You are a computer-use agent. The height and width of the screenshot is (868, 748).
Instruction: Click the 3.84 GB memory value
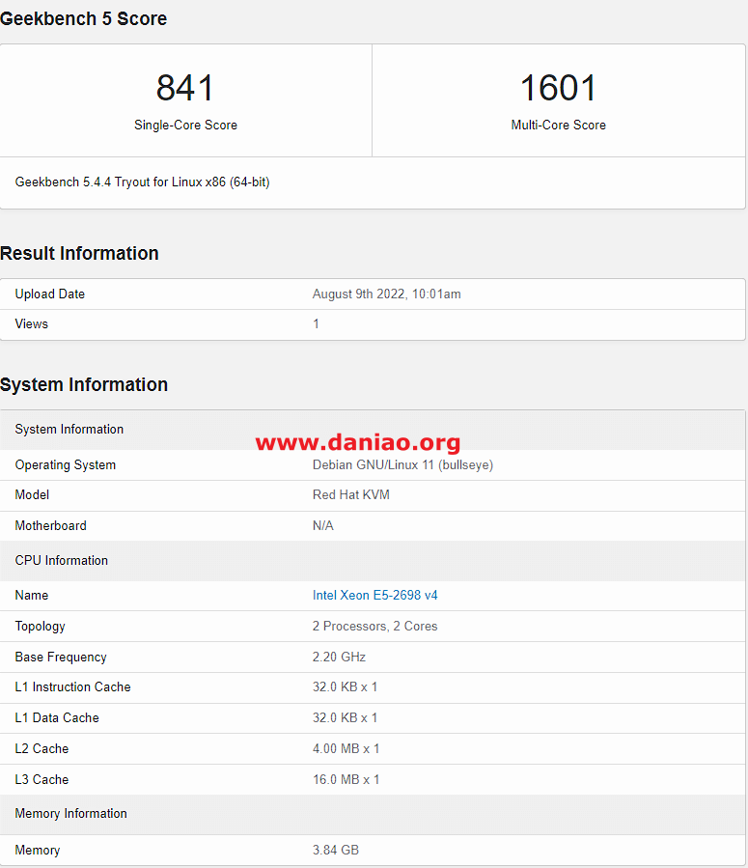point(336,851)
